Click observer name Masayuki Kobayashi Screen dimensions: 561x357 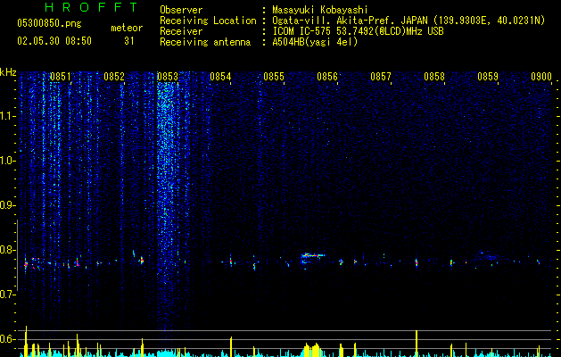(320, 10)
